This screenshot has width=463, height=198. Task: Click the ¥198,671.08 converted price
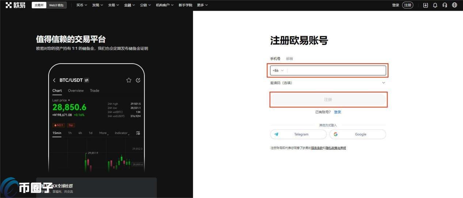pos(62,115)
